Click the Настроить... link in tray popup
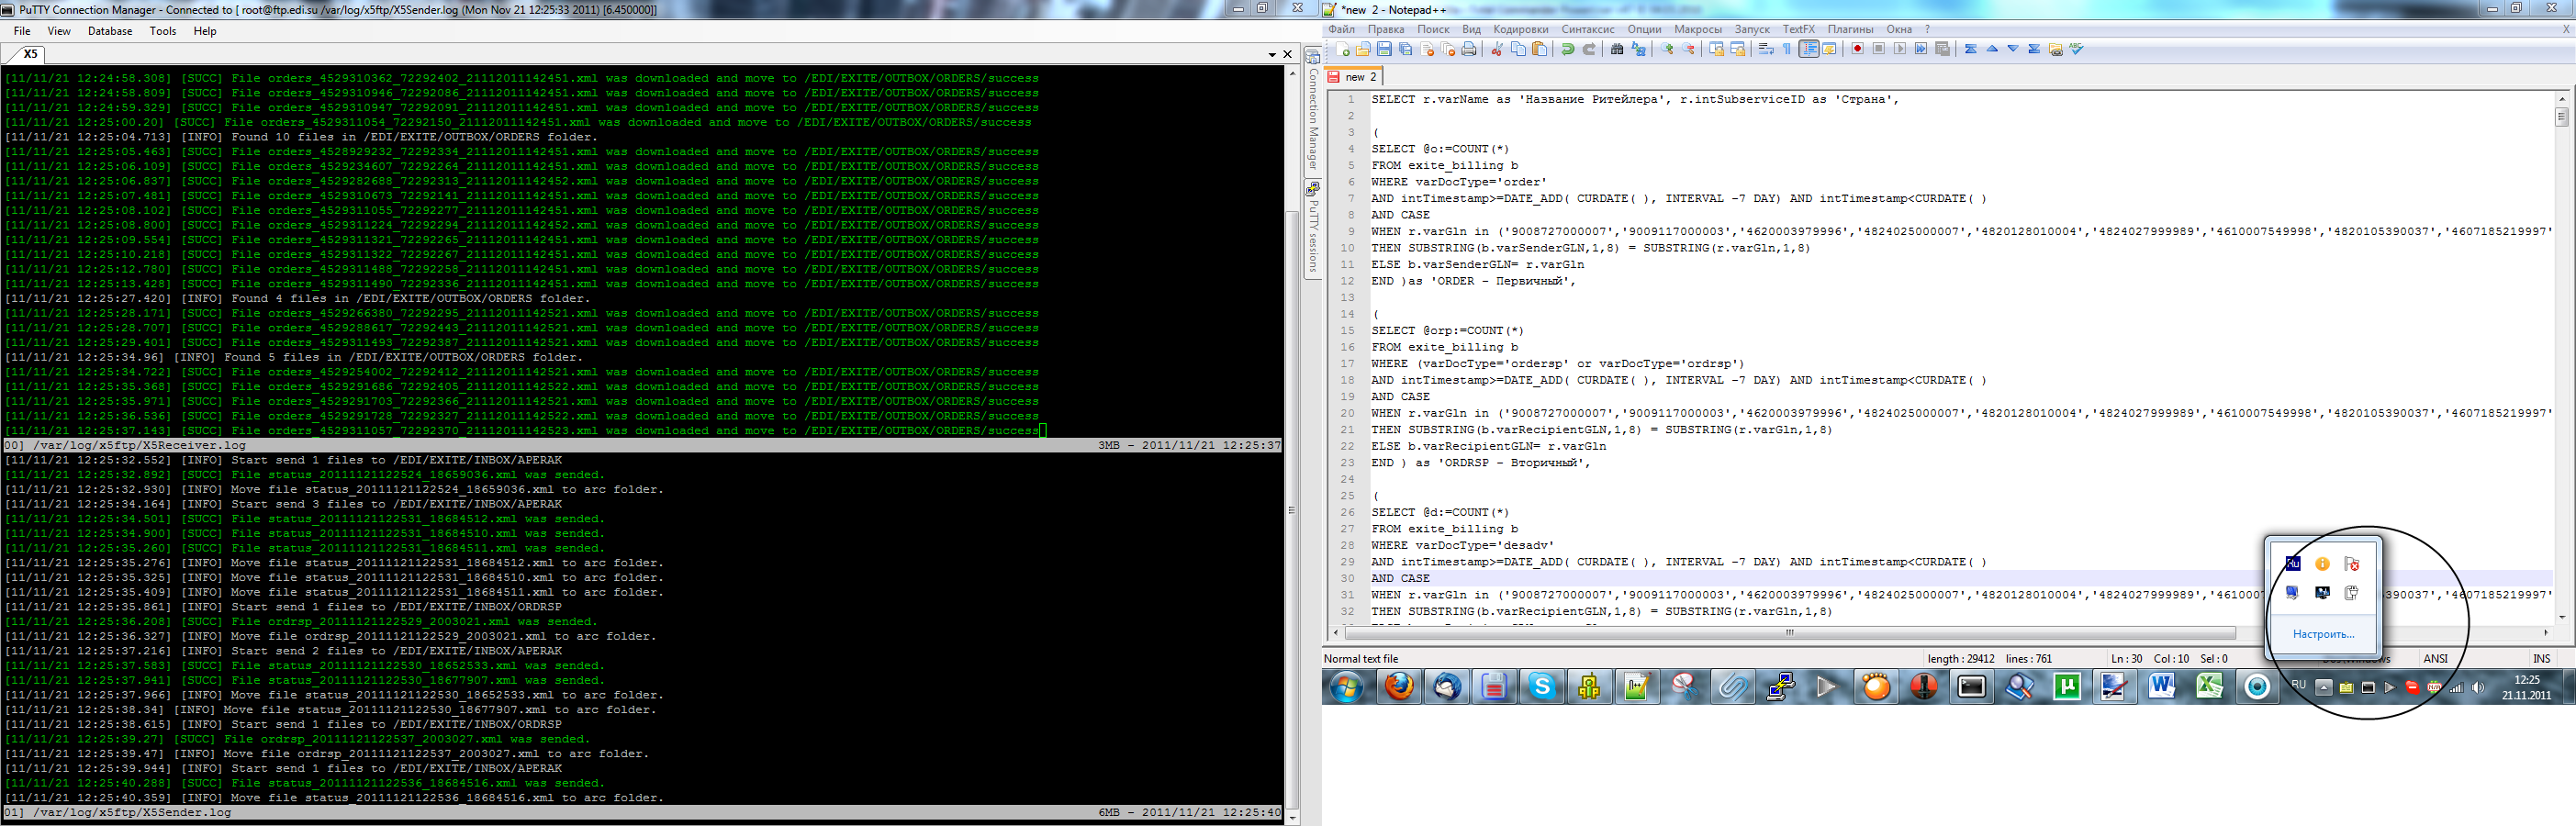This screenshot has height=826, width=2576. (x=2323, y=634)
